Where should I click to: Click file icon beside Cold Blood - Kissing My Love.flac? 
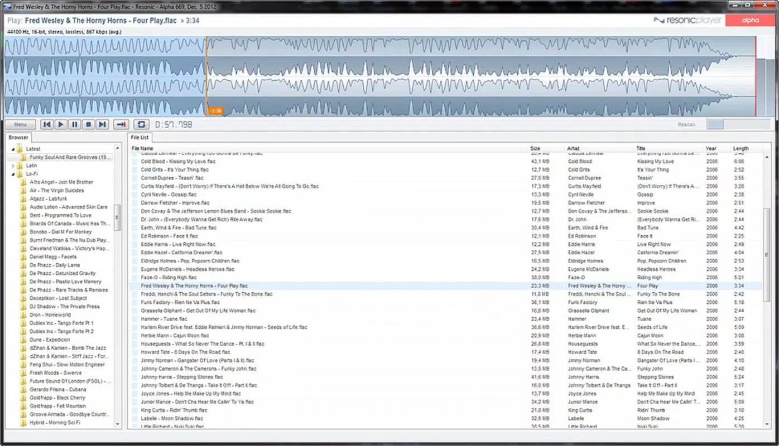click(135, 162)
